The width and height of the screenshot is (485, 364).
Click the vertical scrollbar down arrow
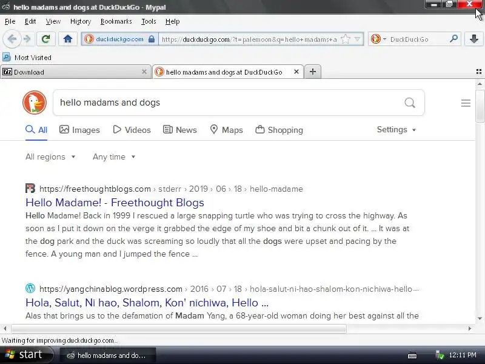(x=480, y=318)
